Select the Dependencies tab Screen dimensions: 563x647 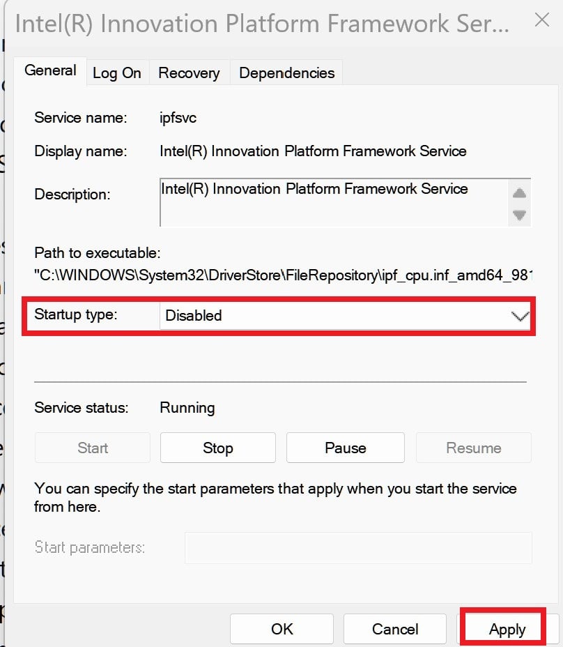click(x=286, y=73)
